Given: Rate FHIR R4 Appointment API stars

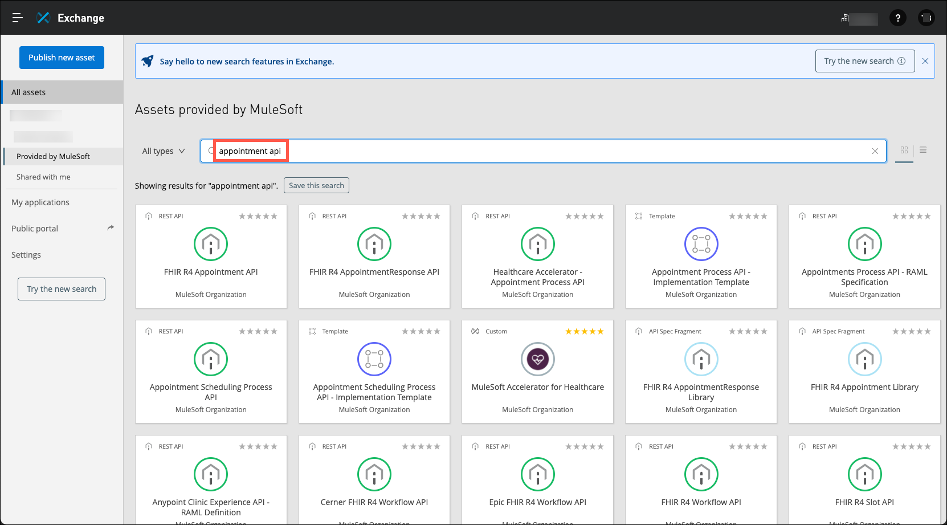Looking at the screenshot, I should point(258,216).
